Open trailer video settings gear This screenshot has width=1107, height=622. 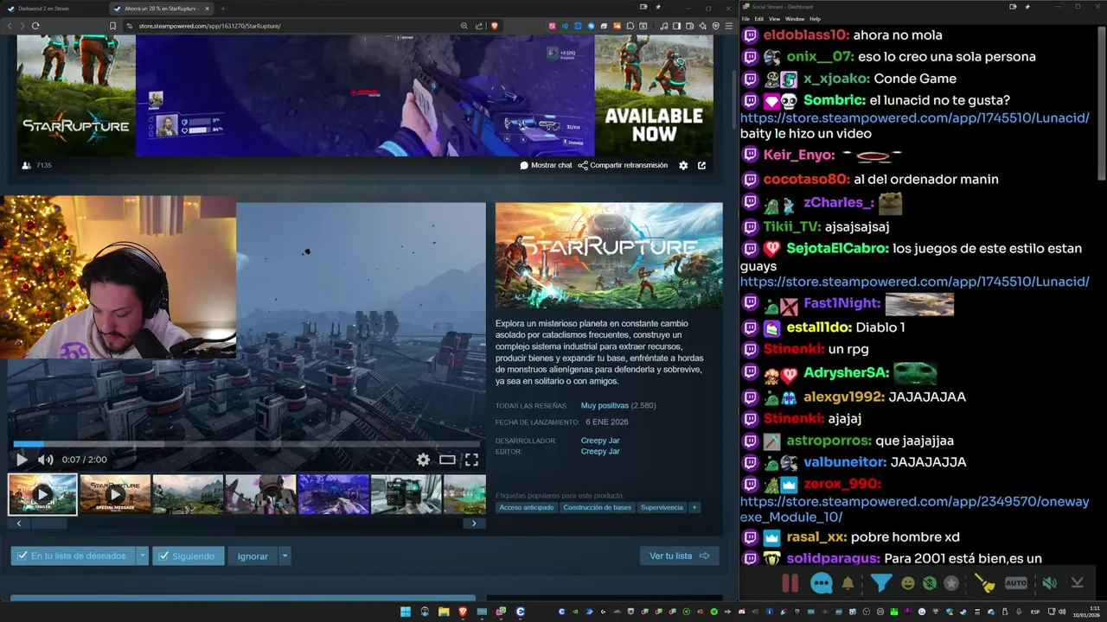(x=423, y=460)
